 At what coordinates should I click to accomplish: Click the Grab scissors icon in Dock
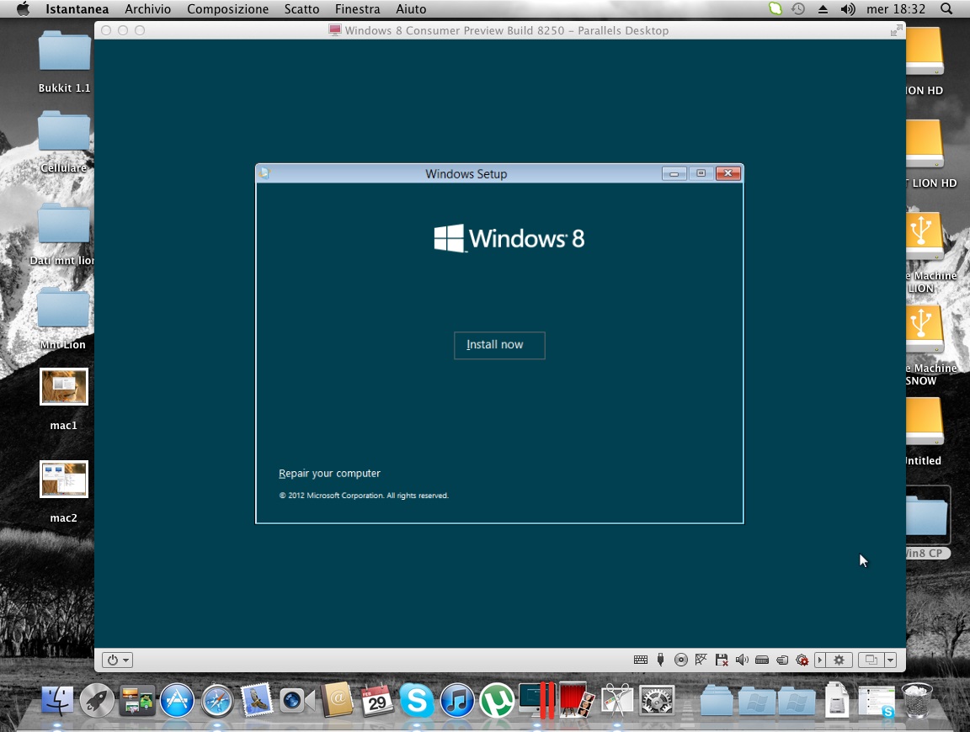pos(616,700)
